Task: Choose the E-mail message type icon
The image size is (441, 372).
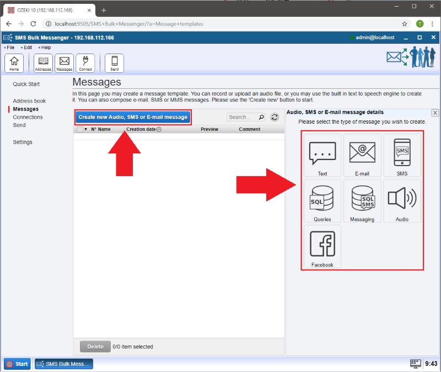Action: point(362,155)
